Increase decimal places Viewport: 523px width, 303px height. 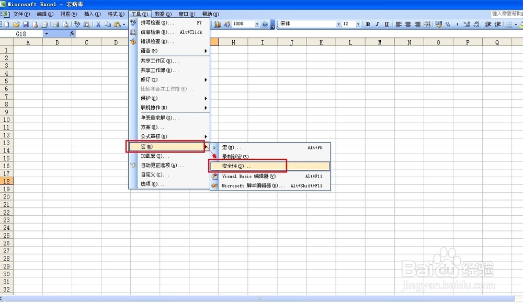467,25
